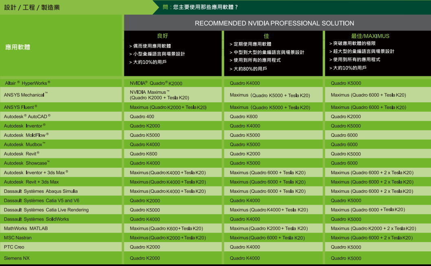This screenshot has height=266, width=431.
Task: Click Autodesk Inventor + 3ds Max label
Action: 36,173
